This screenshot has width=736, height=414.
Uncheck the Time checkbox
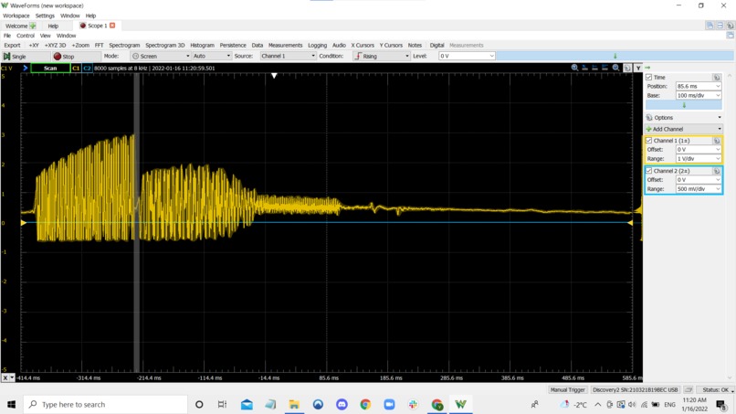(x=648, y=77)
